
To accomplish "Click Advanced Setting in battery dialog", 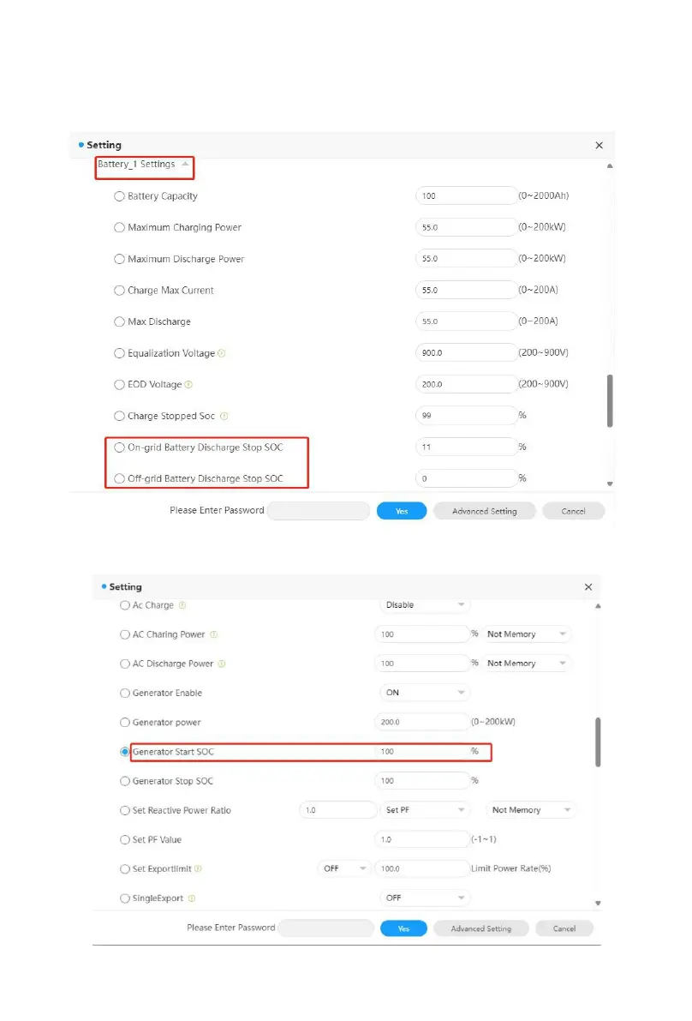I will pos(484,511).
